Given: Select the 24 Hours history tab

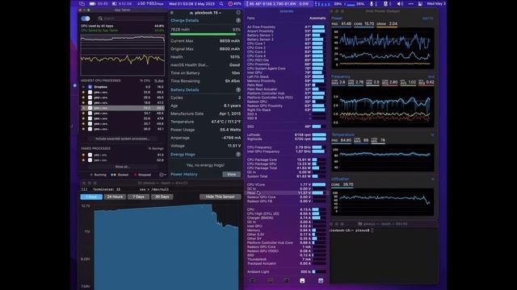Looking at the screenshot, I should [x=115, y=197].
